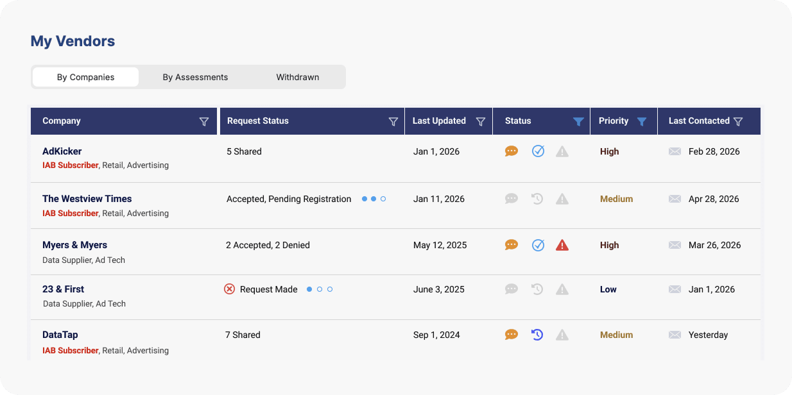Click Myers & Myers envelope icon
The height and width of the screenshot is (395, 792).
tap(675, 245)
